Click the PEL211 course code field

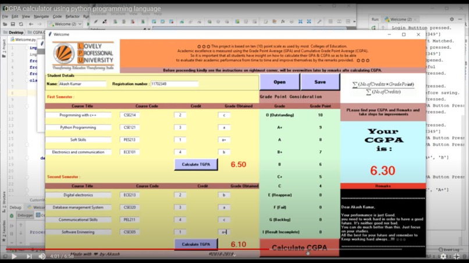(130, 219)
